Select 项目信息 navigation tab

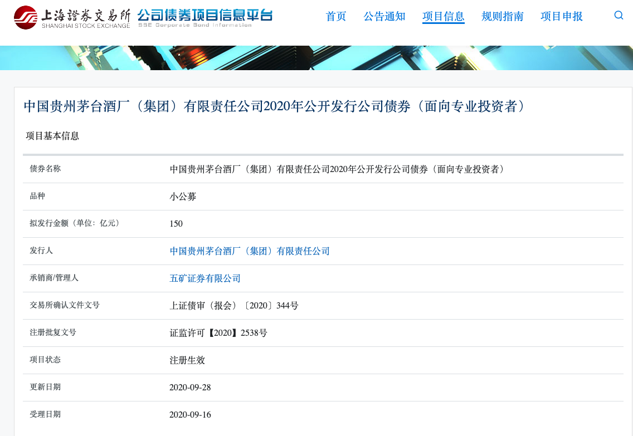coord(443,17)
